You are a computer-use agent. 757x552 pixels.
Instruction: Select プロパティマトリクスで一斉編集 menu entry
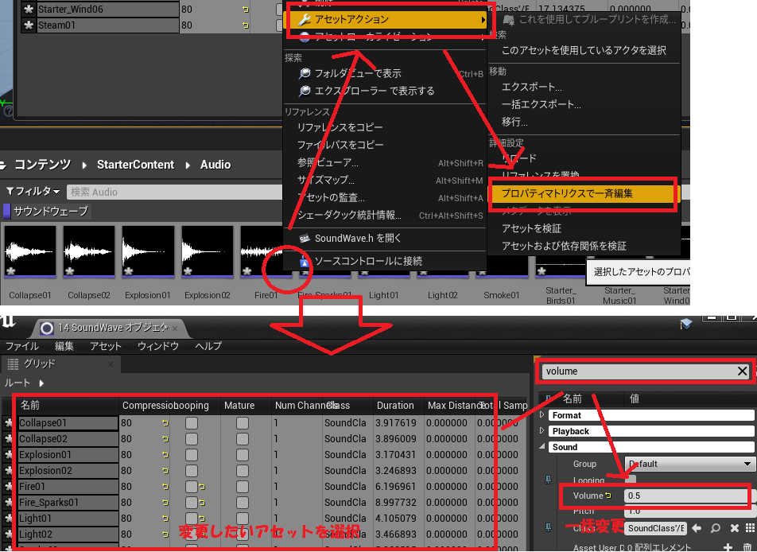583,193
